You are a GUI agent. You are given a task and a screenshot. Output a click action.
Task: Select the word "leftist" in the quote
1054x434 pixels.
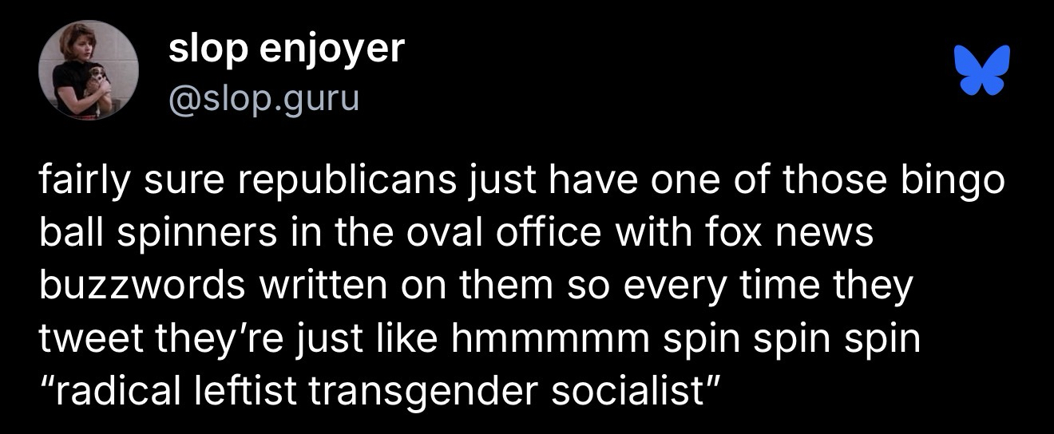(238, 389)
